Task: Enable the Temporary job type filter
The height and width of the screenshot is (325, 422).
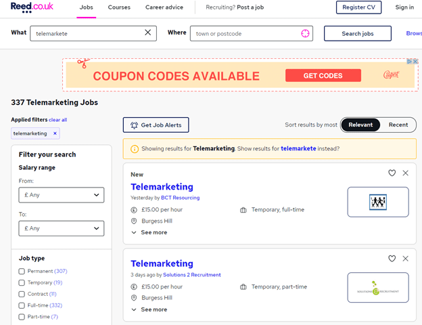Action: pyautogui.click(x=22, y=283)
